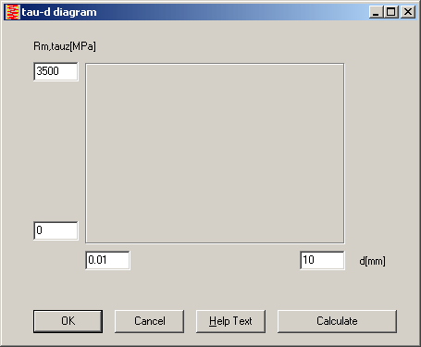
Task: Click the maximum diameter field showing 10
Action: click(x=322, y=260)
